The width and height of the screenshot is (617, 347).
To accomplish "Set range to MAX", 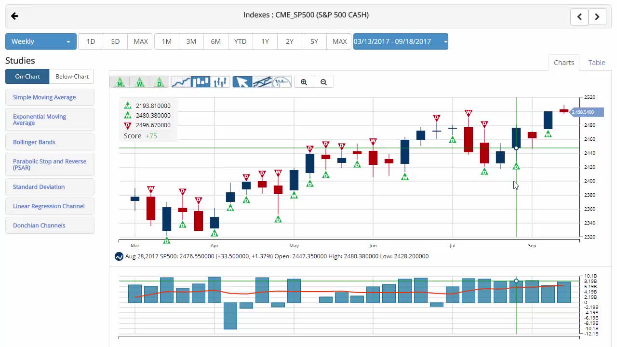I will click(x=340, y=41).
